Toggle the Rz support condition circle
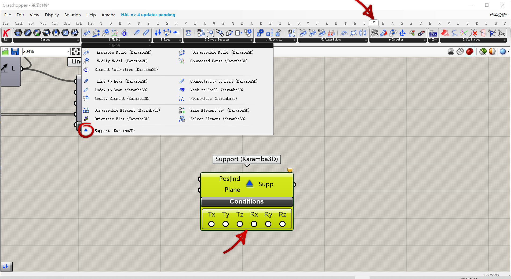Image resolution: width=511 pixels, height=279 pixels. tap(282, 224)
